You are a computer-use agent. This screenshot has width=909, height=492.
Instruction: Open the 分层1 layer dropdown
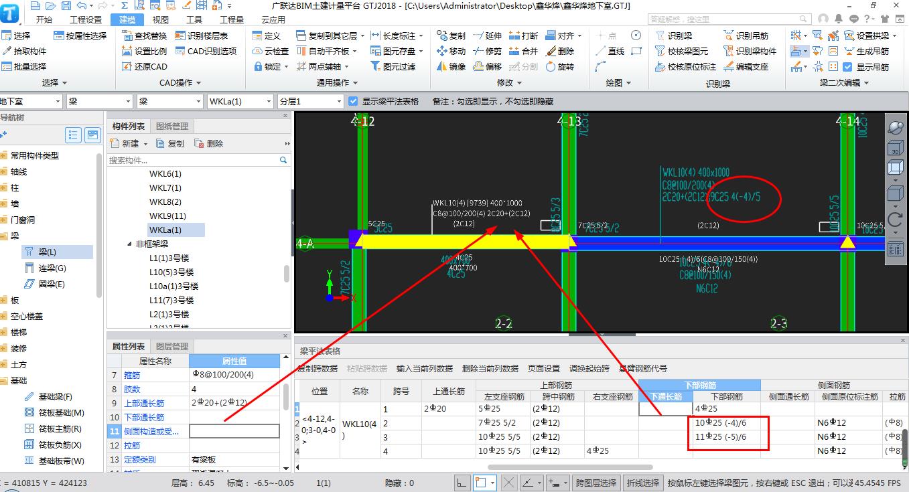coord(338,101)
